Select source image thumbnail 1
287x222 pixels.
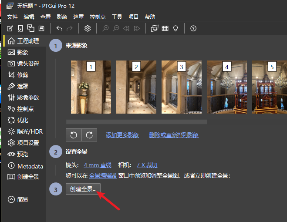pyautogui.click(x=91, y=87)
